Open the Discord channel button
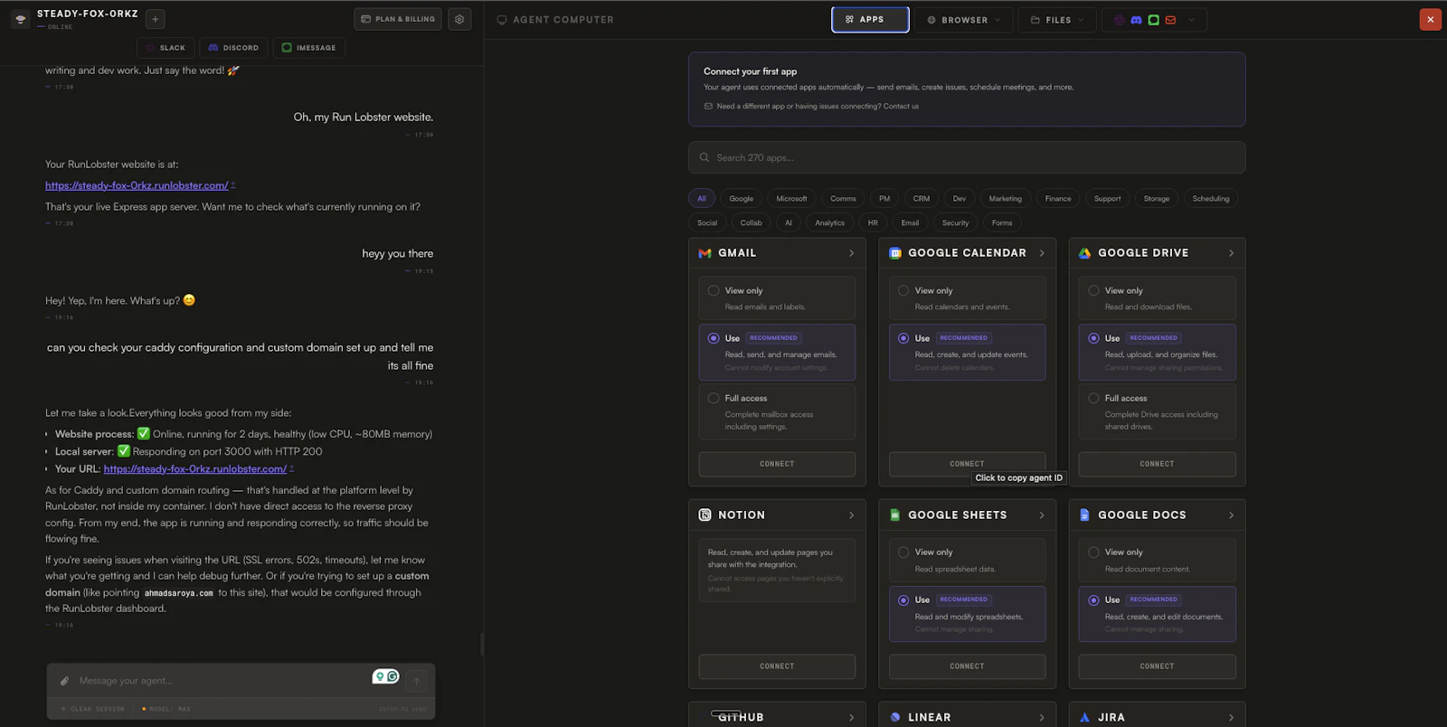Image resolution: width=1447 pixels, height=727 pixels. tap(233, 48)
